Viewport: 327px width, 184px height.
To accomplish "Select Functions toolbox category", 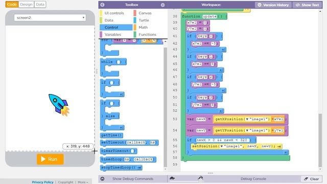I will (150, 34).
